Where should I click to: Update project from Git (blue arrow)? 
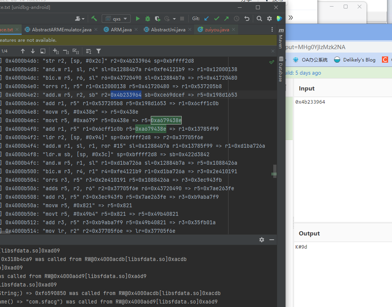206,19
